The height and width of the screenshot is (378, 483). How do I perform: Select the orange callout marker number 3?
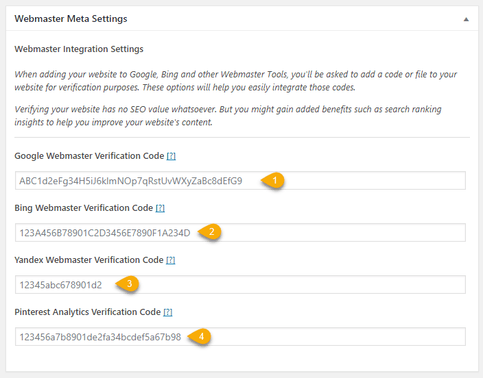coord(128,284)
